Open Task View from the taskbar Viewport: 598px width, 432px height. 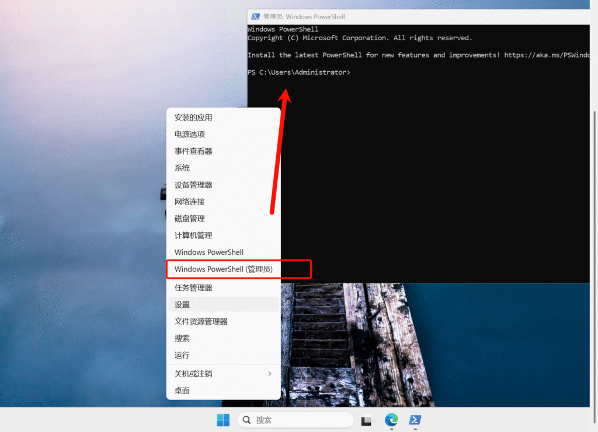pos(367,420)
